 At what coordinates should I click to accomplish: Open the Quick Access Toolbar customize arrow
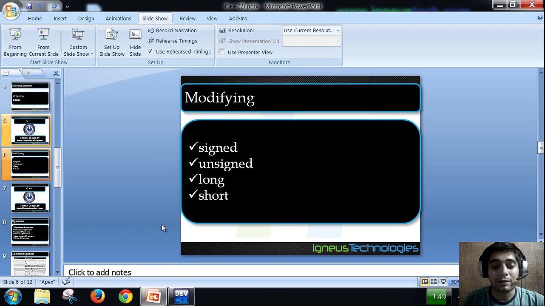point(67,6)
